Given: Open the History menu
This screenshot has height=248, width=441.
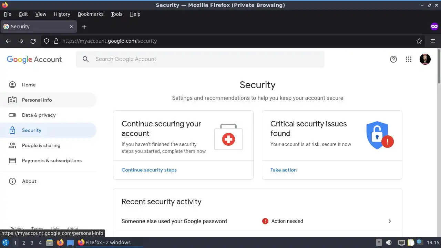Looking at the screenshot, I should (62, 14).
